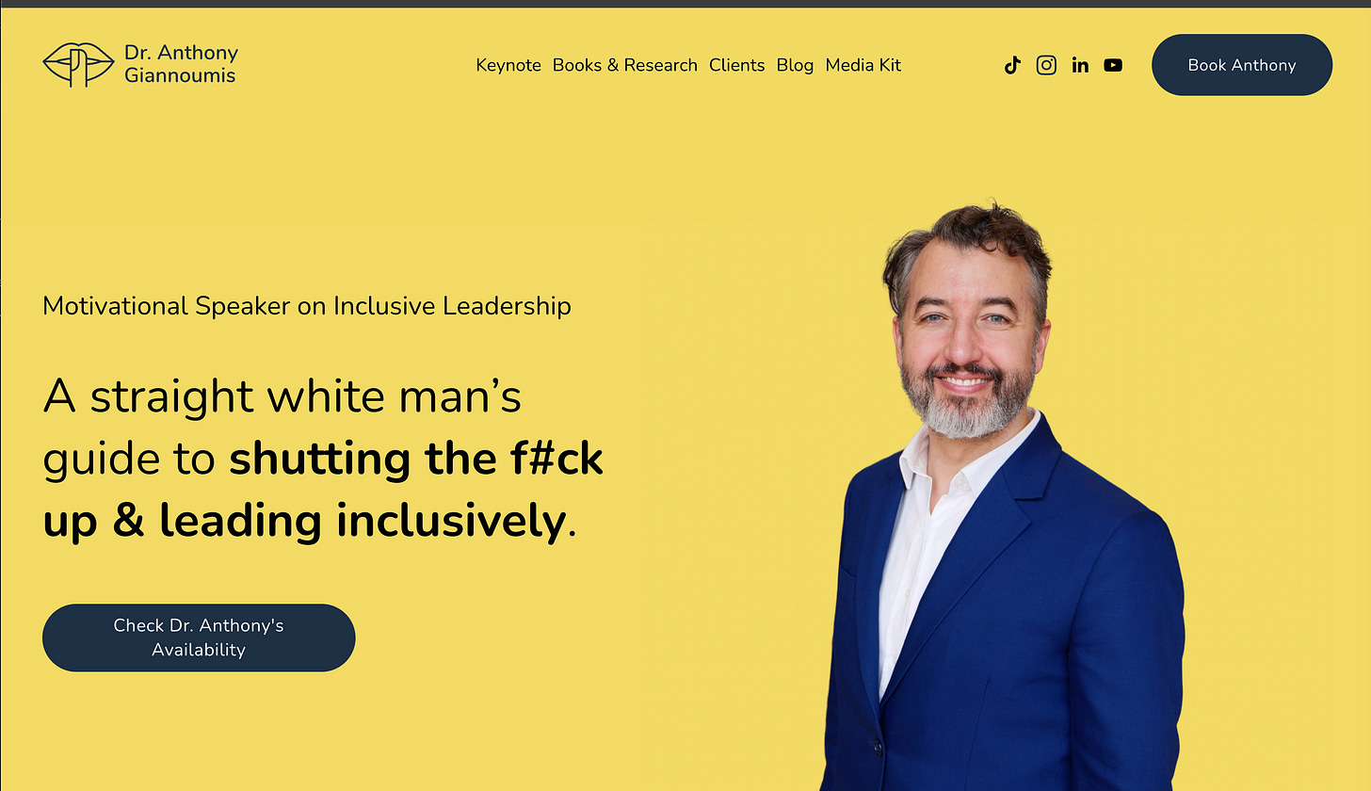Open the TikTok profile icon

(1012, 65)
